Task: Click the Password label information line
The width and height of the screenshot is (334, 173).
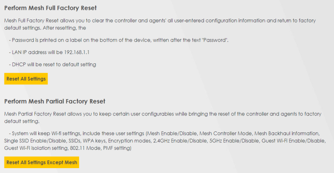Action: (x=118, y=40)
